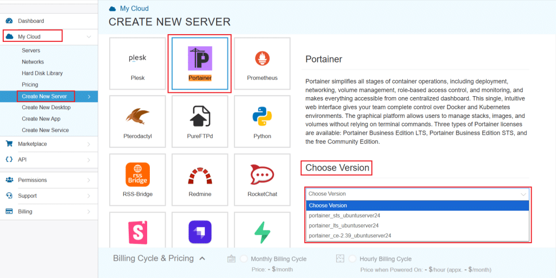Open the Servers submenu item
Screen dimensions: 556x278
[31, 50]
